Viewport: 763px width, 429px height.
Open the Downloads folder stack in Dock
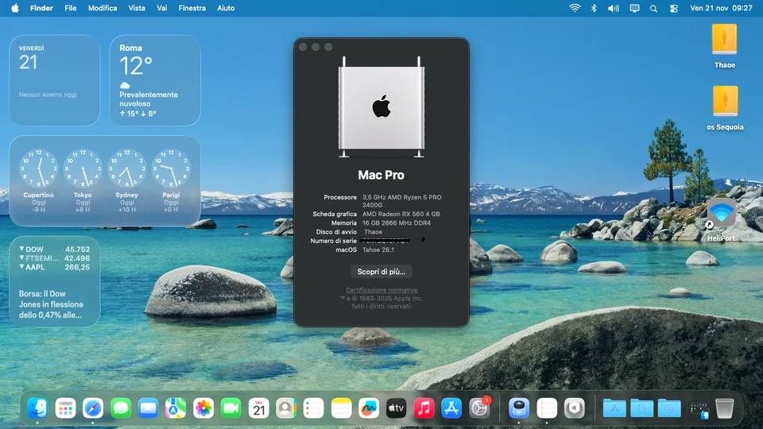(669, 408)
